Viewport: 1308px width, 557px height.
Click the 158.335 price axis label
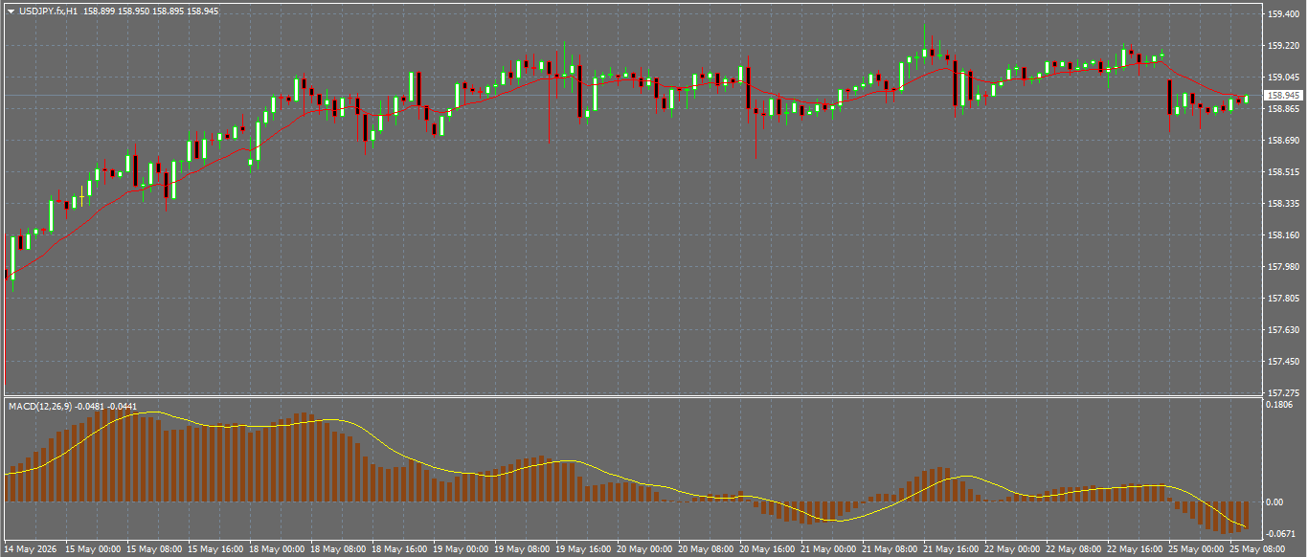pos(1283,204)
